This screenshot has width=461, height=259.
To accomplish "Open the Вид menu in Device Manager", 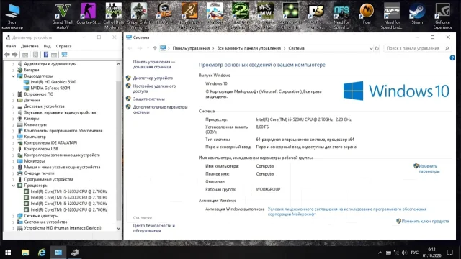I will 47,46.
